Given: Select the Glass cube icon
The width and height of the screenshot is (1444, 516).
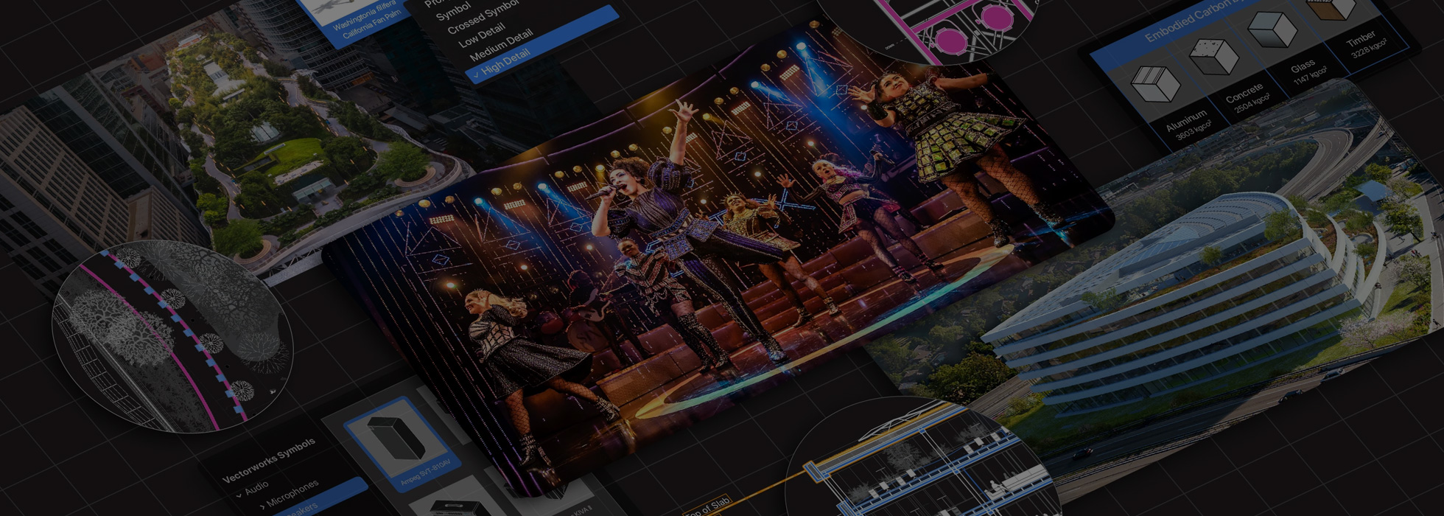Looking at the screenshot, I should (x=1272, y=29).
